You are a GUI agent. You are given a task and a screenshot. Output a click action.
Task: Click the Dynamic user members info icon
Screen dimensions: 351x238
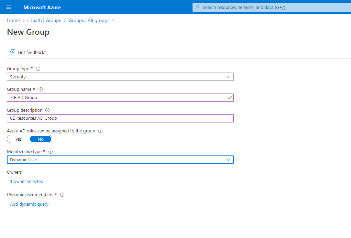point(62,195)
